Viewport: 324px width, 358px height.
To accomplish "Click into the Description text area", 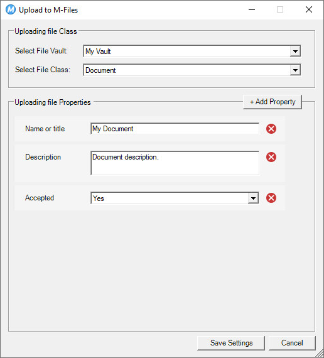I will point(175,163).
